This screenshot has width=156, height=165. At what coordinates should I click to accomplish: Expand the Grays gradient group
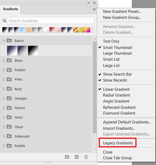(4, 117)
